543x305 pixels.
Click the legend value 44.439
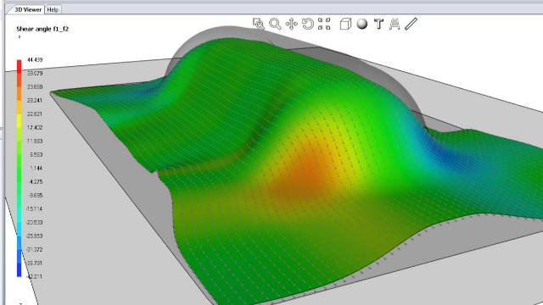35,60
